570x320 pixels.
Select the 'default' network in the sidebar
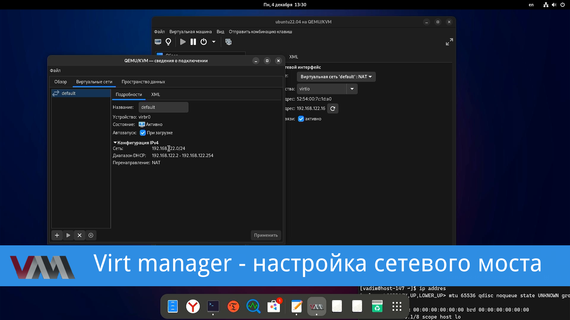pyautogui.click(x=68, y=93)
